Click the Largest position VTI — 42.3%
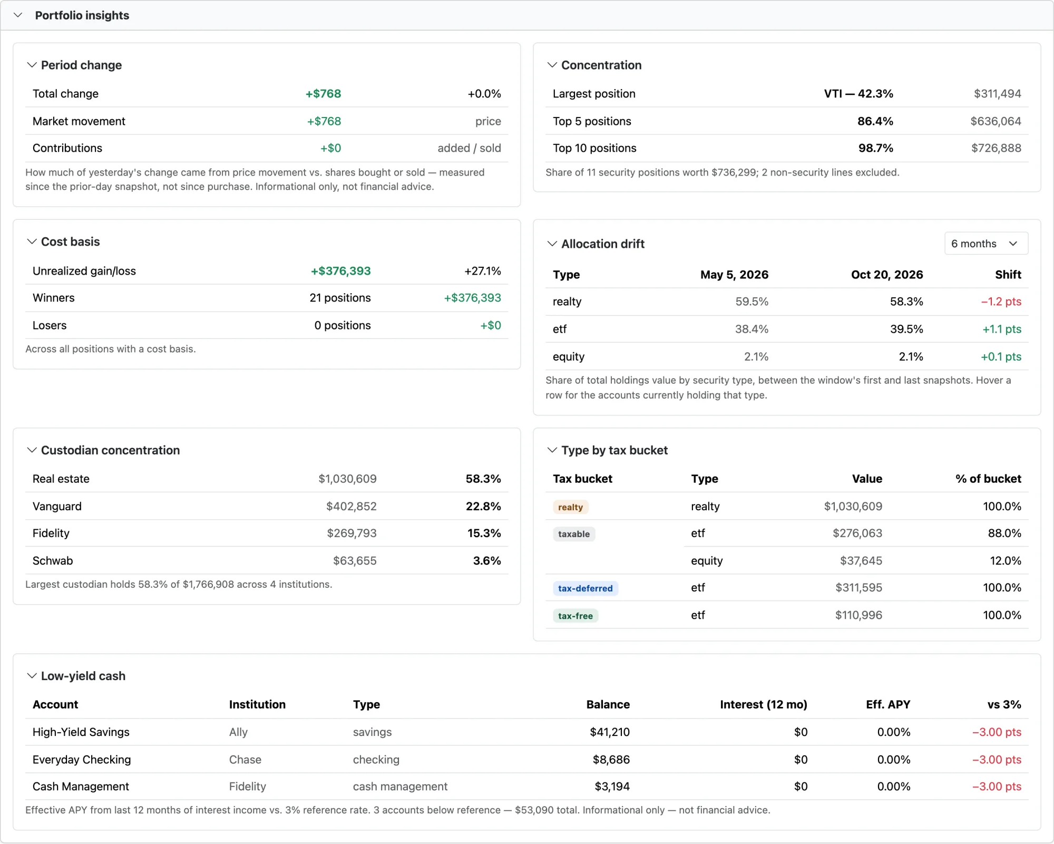This screenshot has height=844, width=1054. [x=858, y=94]
